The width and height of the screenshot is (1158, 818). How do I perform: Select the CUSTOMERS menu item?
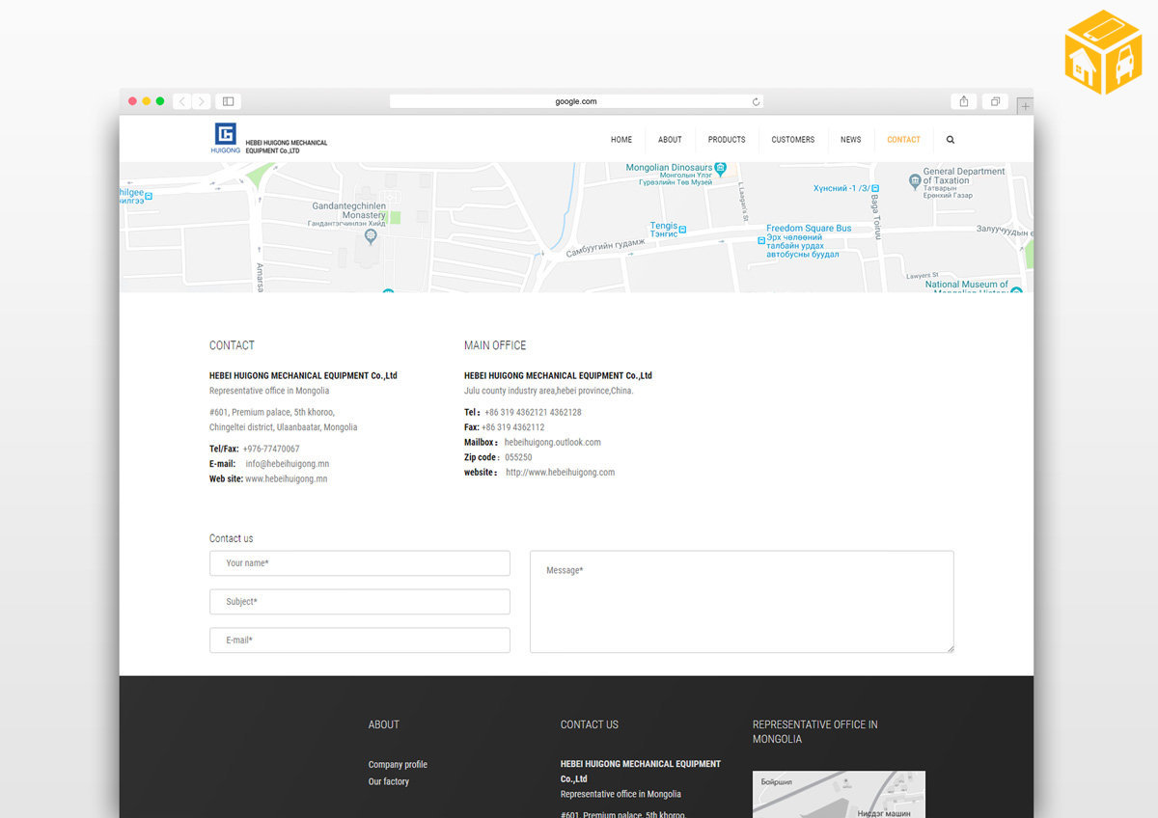pyautogui.click(x=792, y=140)
